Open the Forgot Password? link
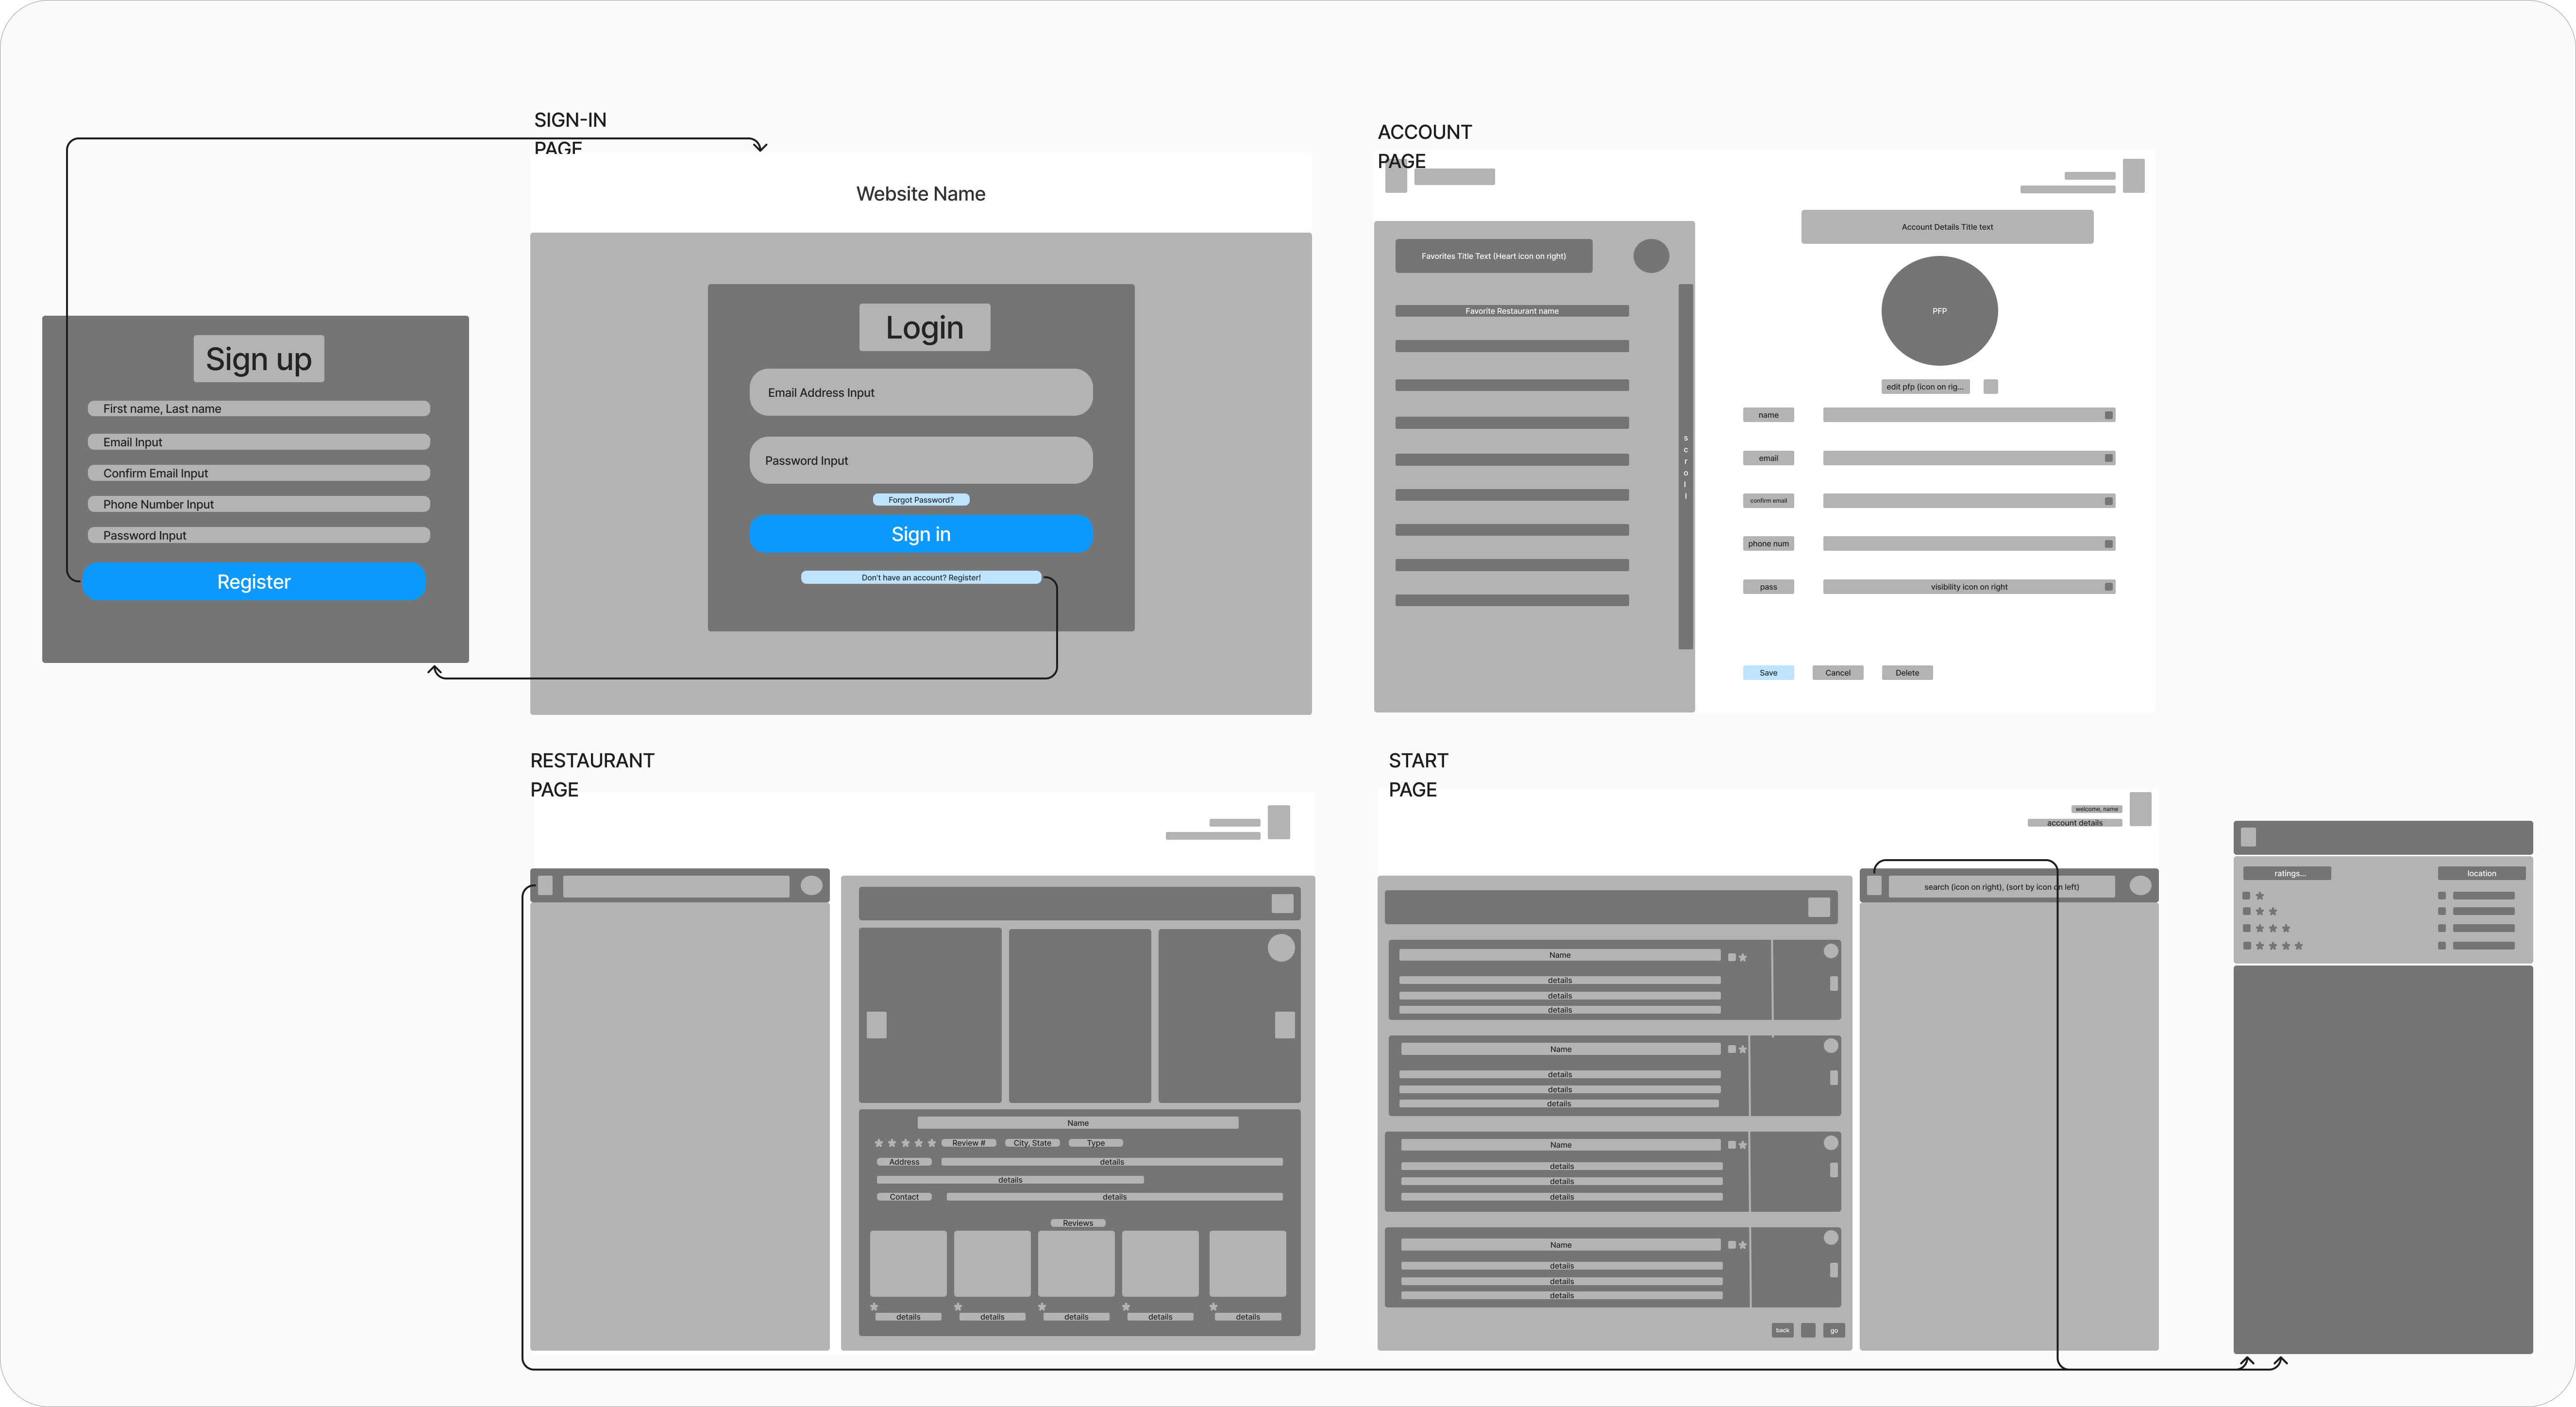 pos(921,500)
